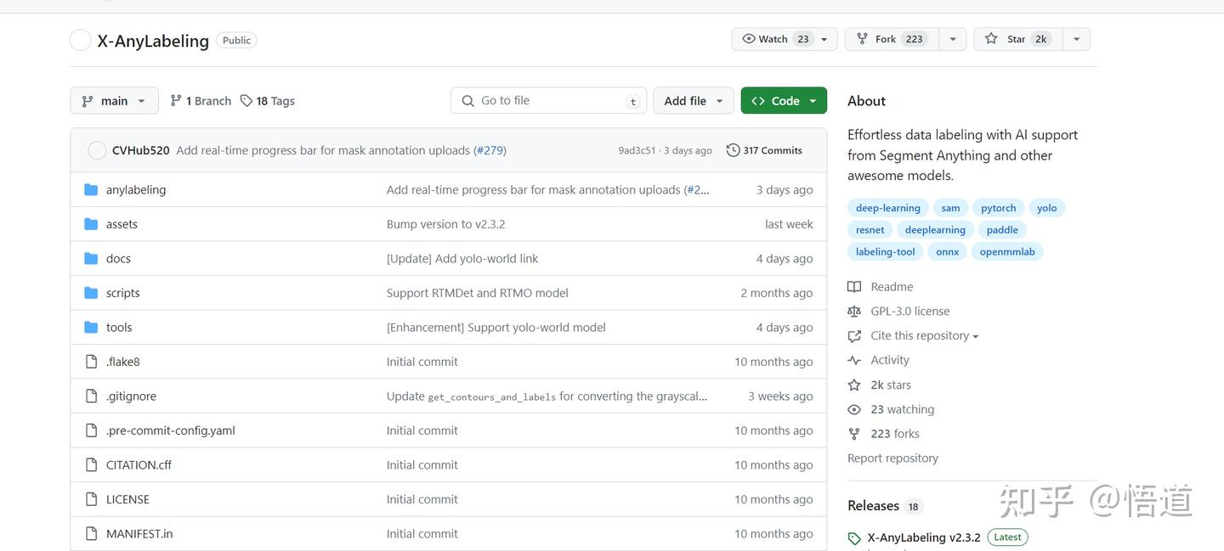Click the Activity pulse icon
The width and height of the screenshot is (1224, 551).
coord(854,361)
